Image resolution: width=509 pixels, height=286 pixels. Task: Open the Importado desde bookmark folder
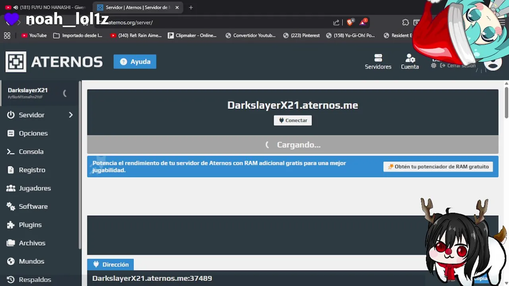click(78, 35)
